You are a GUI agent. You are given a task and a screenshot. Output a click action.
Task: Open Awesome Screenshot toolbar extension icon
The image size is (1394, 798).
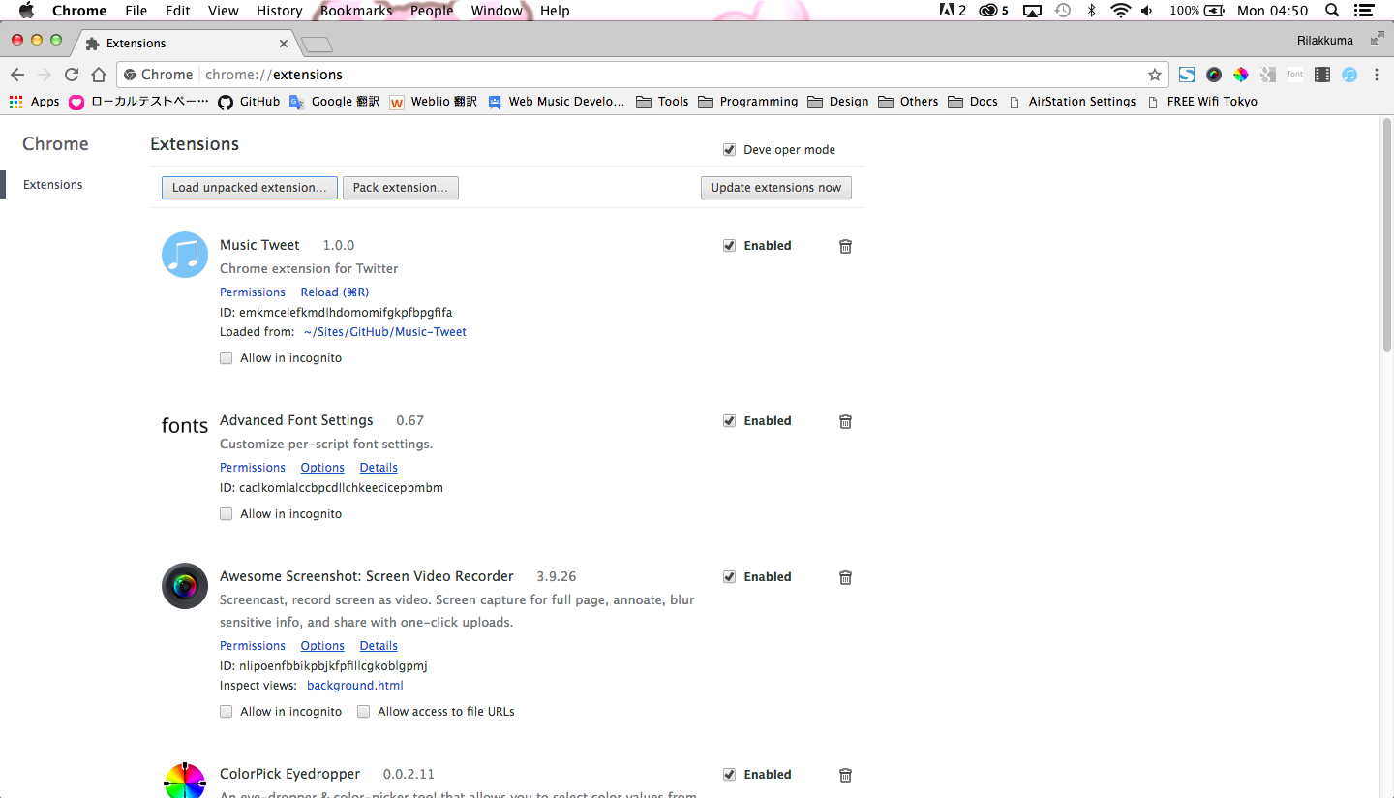pyautogui.click(x=1214, y=75)
